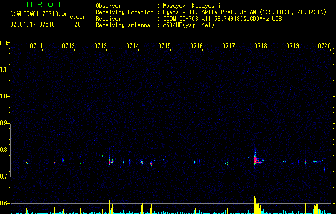Click the 'Receiving antenna' field label
Image resolution: width=336 pixels, height=214 pixels.
pos(123,25)
